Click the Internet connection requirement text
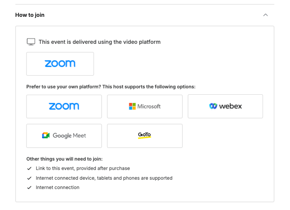Screen dimensions: 290x210 [57, 187]
